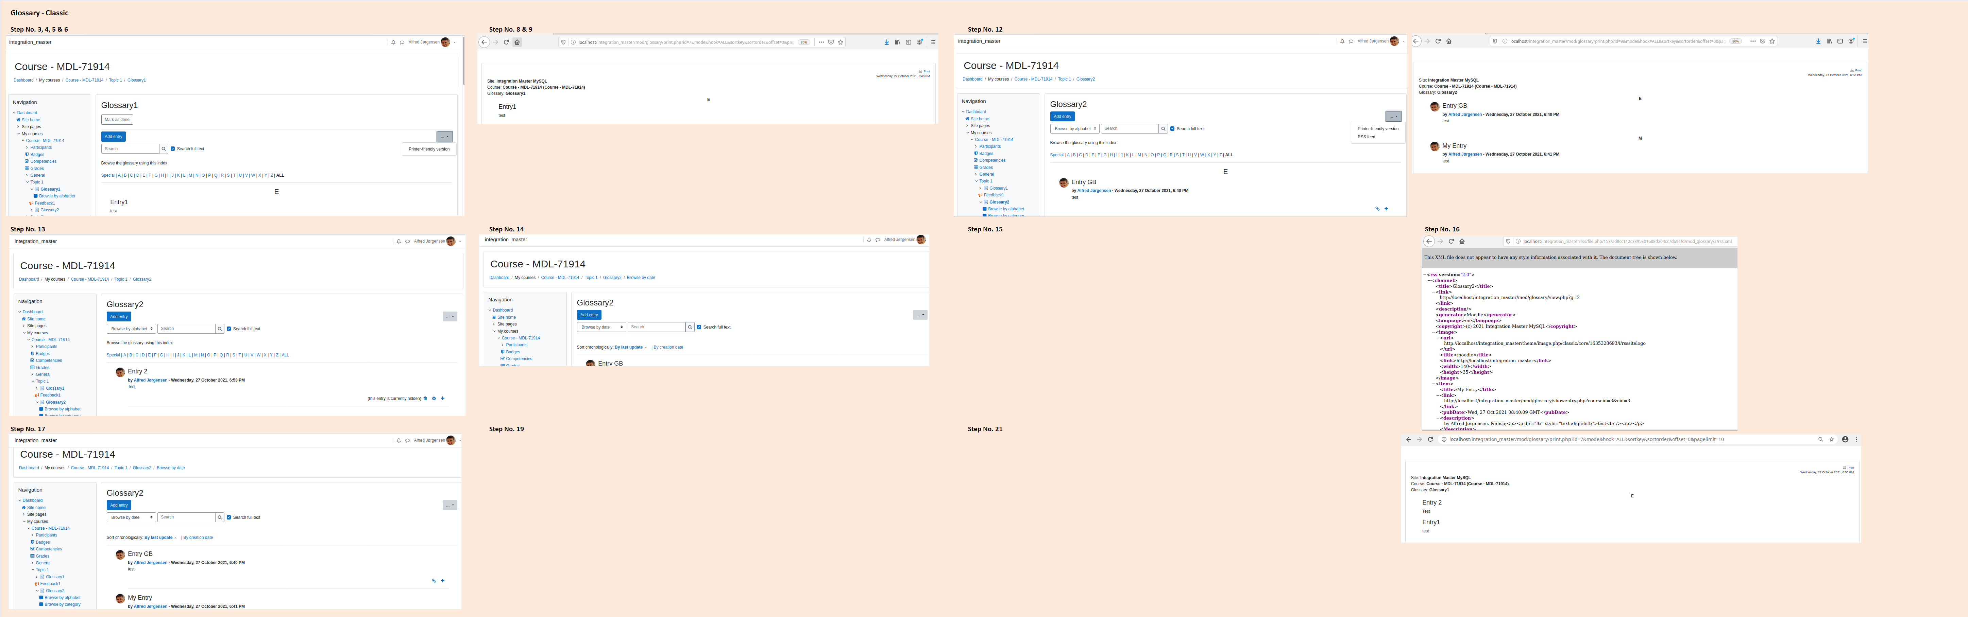
Task: Click the search magnifier button in Step 14 panel
Action: 690,327
